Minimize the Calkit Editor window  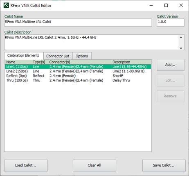pyautogui.click(x=151, y=5)
